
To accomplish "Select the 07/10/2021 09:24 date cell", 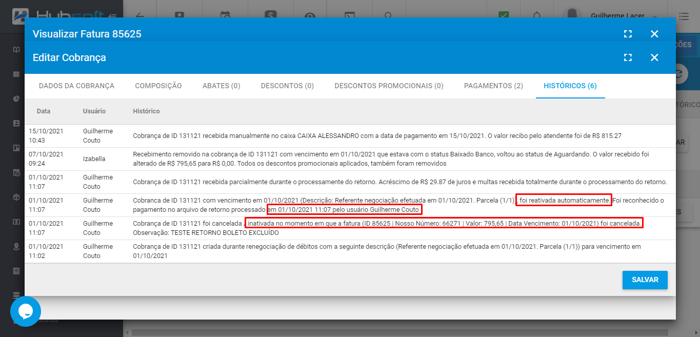I will point(46,159).
